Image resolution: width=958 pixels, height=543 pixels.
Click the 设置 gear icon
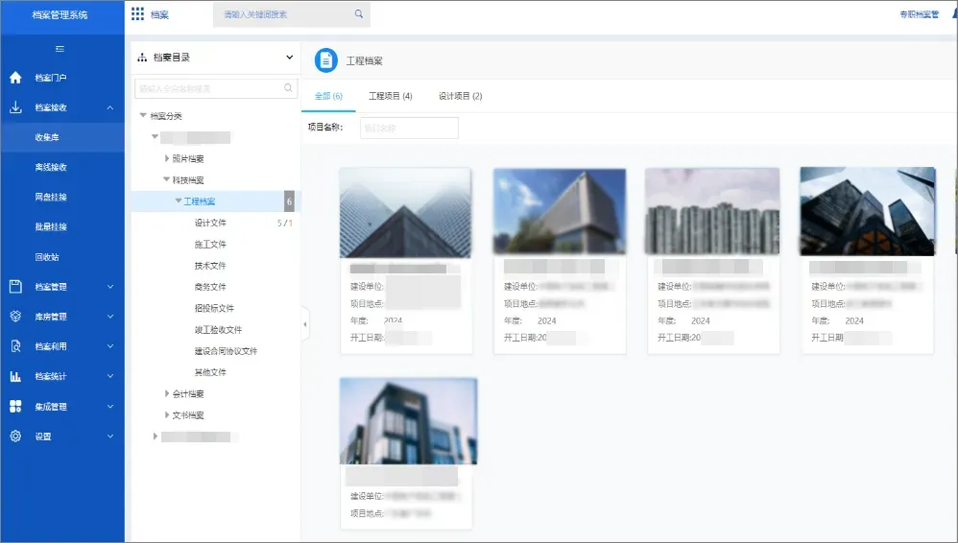tap(16, 437)
